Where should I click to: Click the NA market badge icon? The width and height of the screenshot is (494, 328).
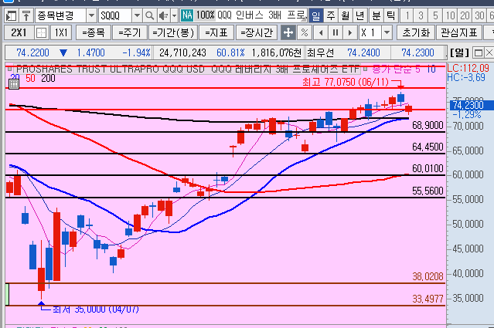coord(186,15)
